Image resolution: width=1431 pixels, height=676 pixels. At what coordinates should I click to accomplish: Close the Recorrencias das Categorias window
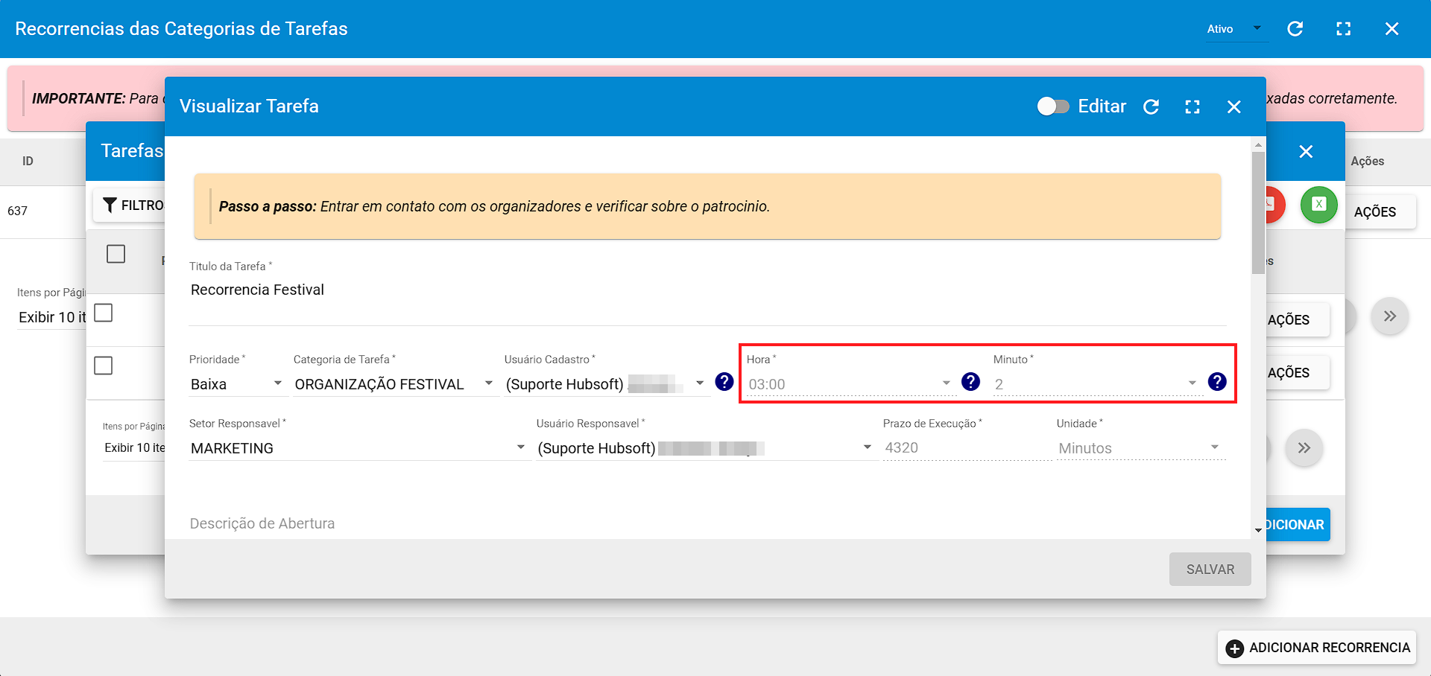point(1391,28)
